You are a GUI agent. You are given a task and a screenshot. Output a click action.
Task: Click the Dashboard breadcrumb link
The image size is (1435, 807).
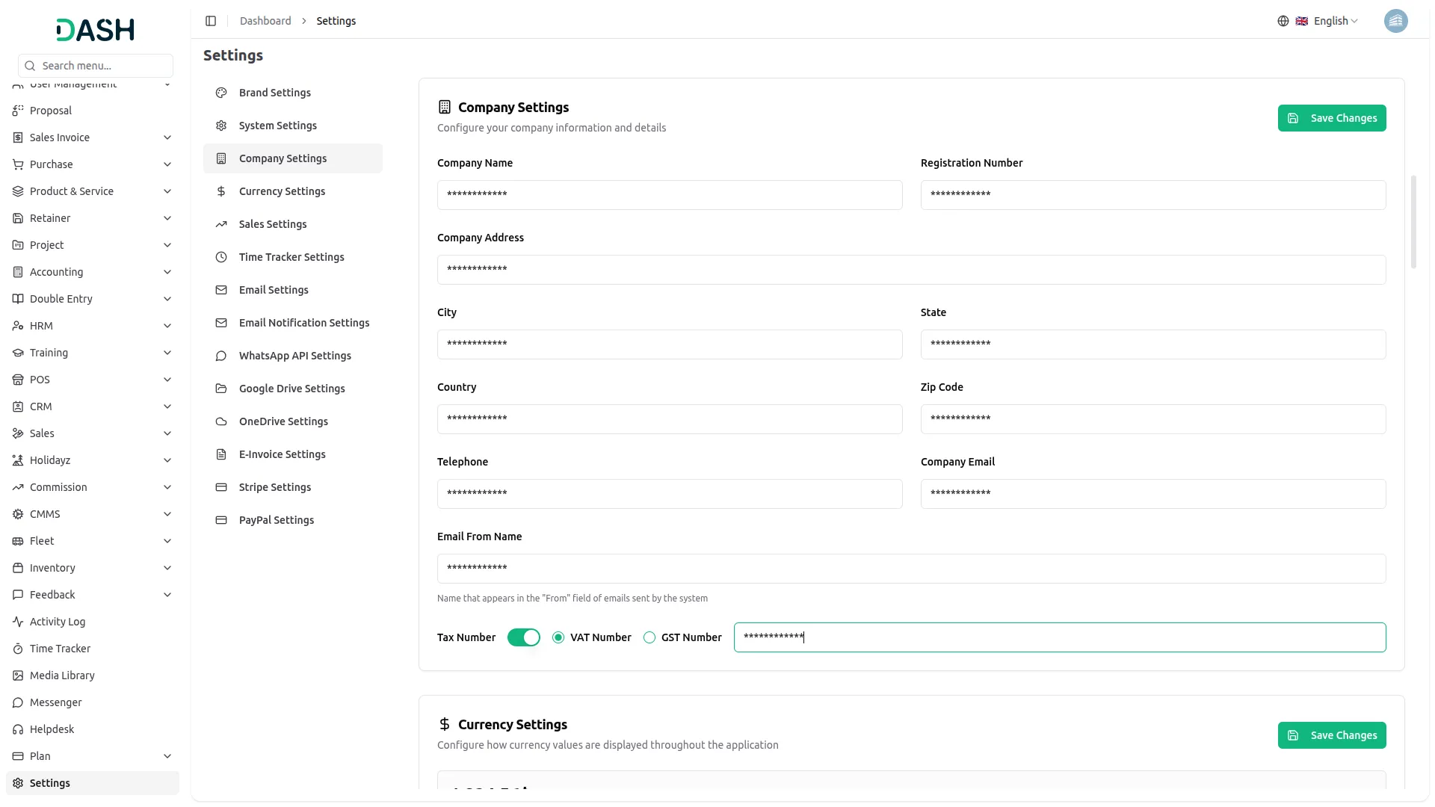click(x=265, y=21)
